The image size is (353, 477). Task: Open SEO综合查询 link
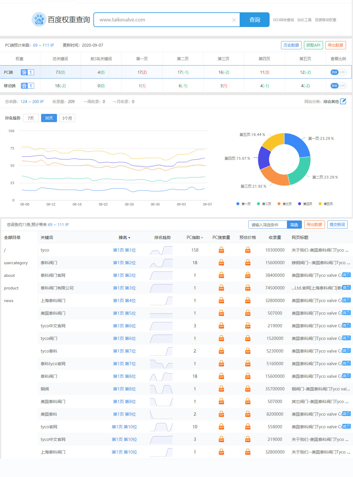283,20
